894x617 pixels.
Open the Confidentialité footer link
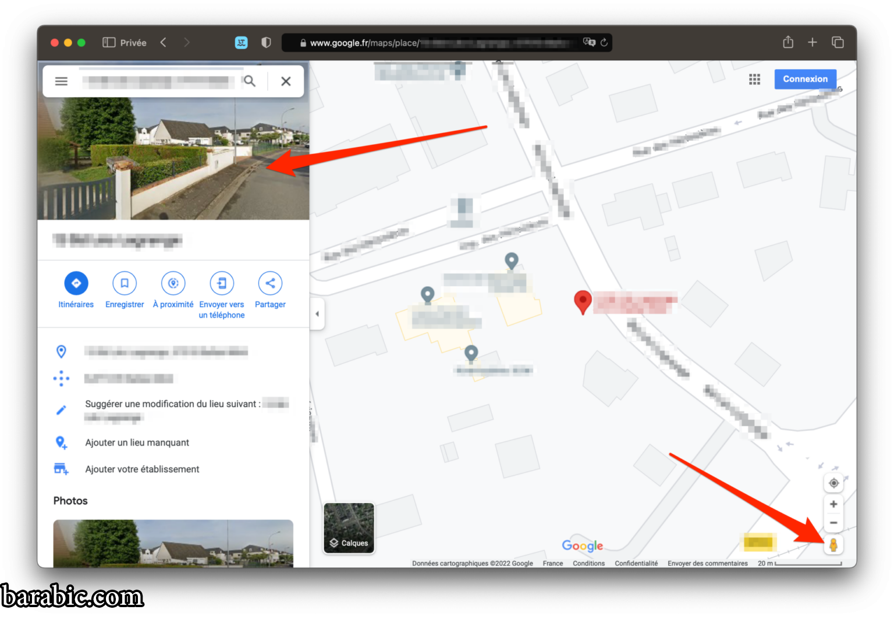[x=636, y=563]
